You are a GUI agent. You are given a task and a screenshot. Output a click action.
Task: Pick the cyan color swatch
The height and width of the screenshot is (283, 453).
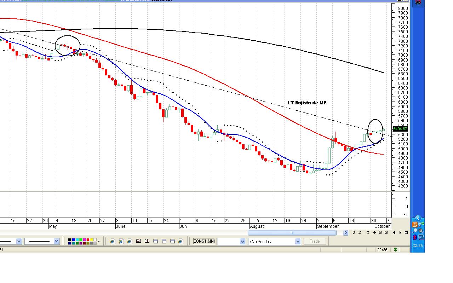point(77,240)
